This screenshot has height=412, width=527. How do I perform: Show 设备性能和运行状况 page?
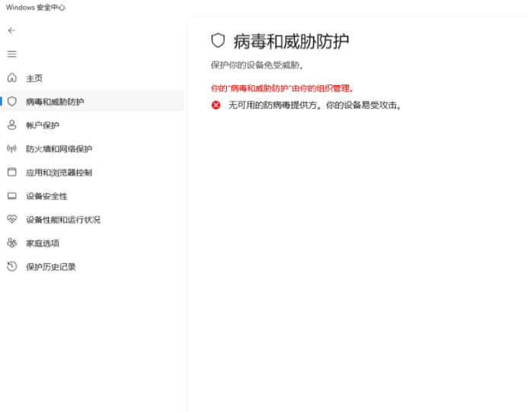coord(92,220)
